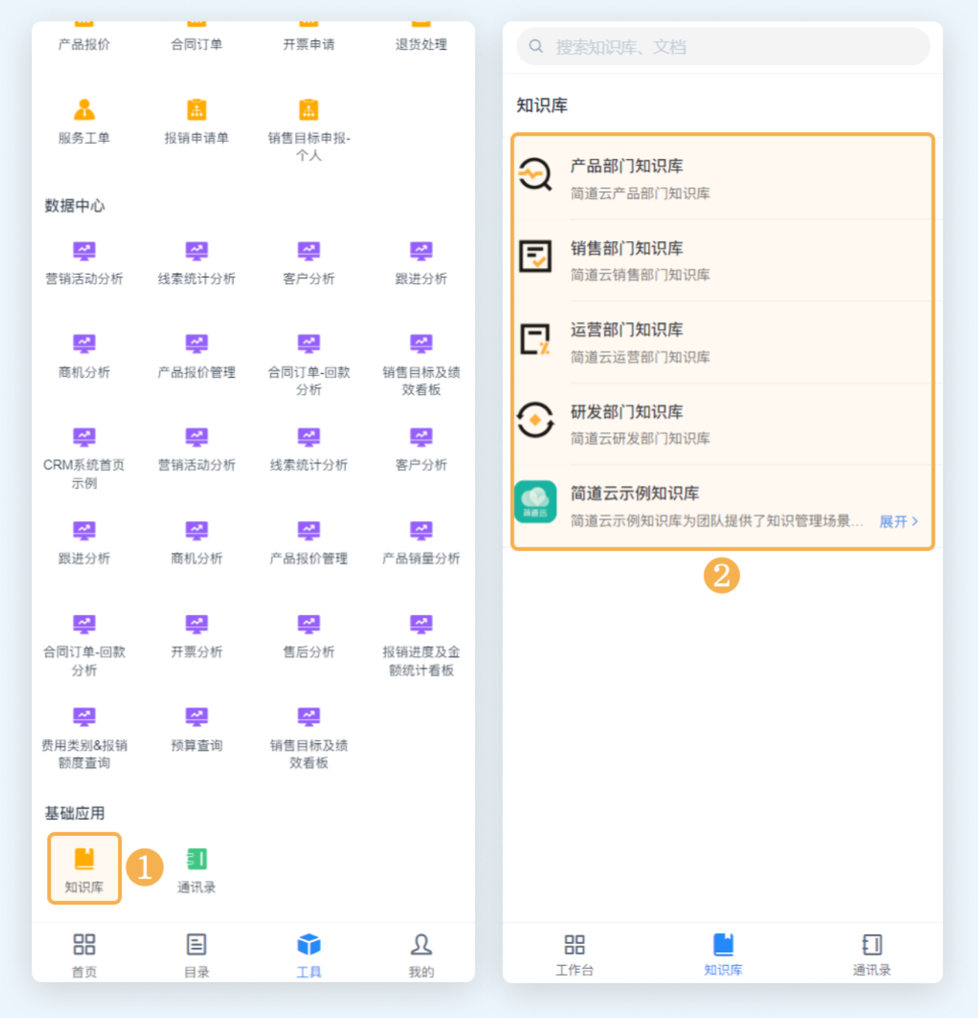
Task: Open the 预算查询 dashboard icon
Action: point(196,716)
